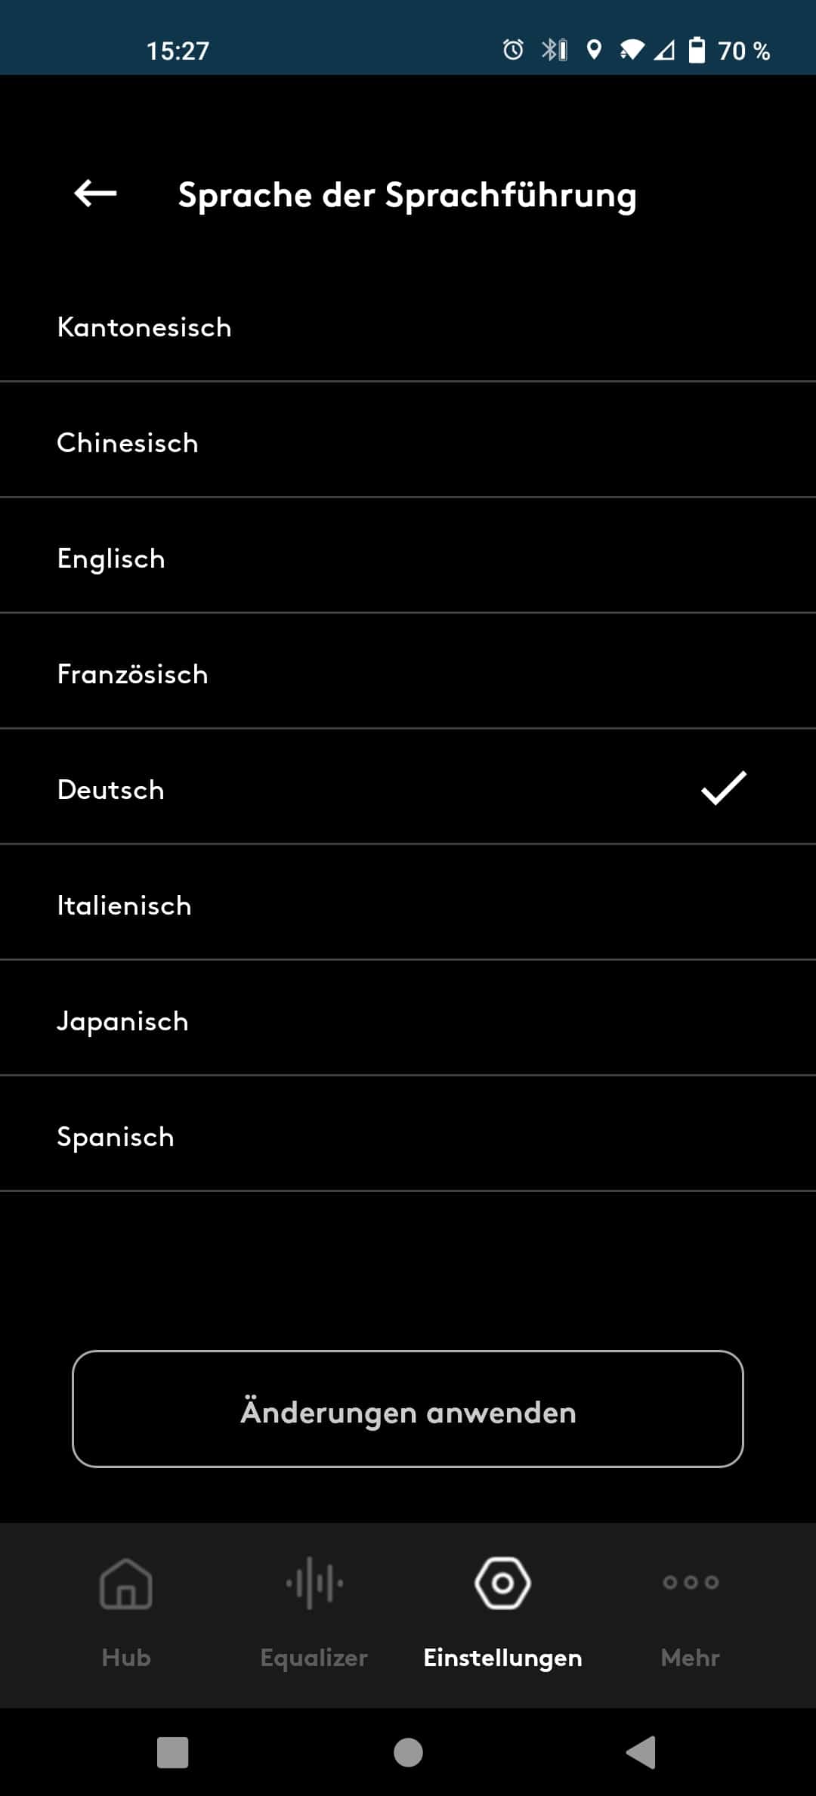Choose Englisch from the language list
The height and width of the screenshot is (1796, 816).
click(x=408, y=559)
